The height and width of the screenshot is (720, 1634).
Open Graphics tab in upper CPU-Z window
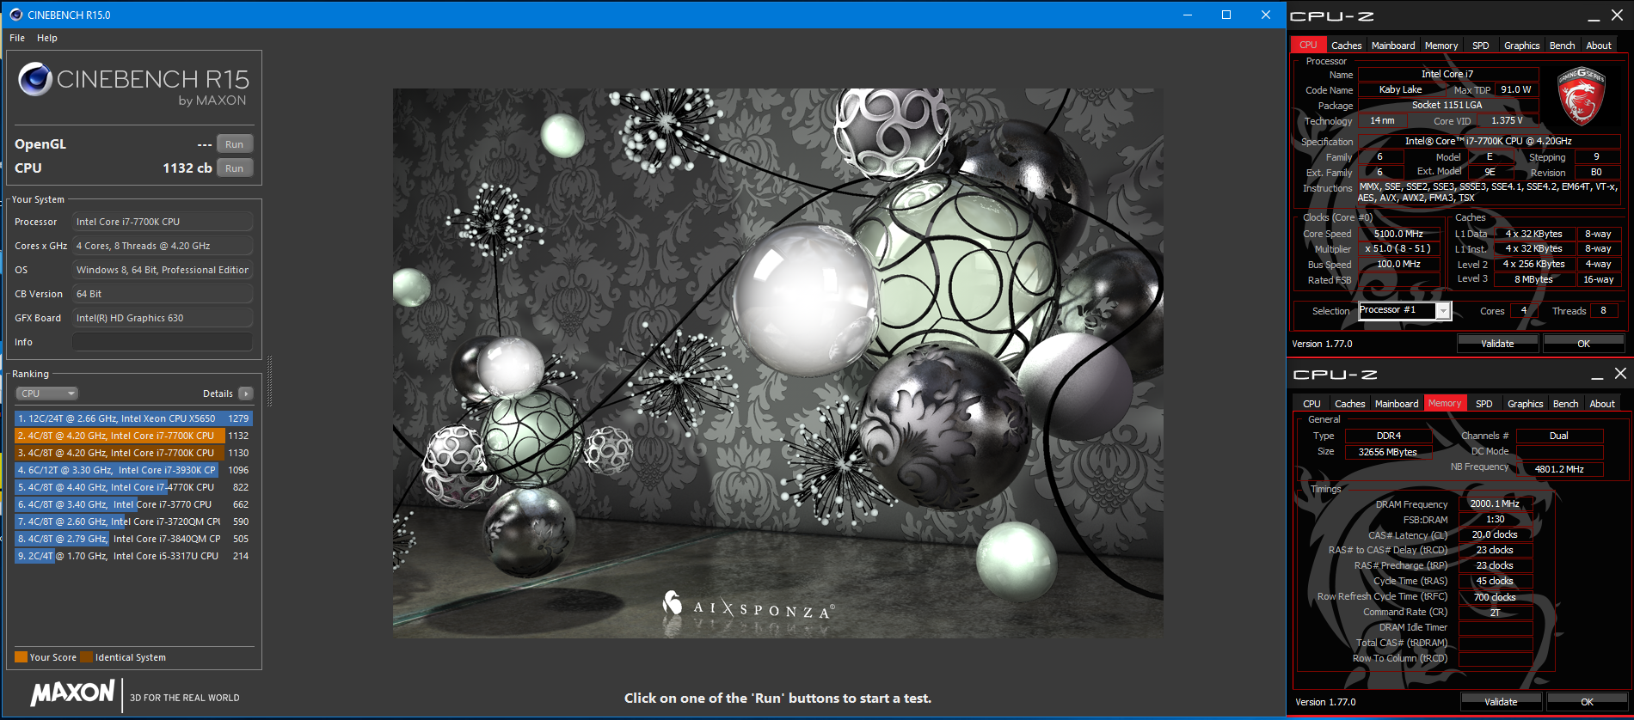click(x=1521, y=46)
